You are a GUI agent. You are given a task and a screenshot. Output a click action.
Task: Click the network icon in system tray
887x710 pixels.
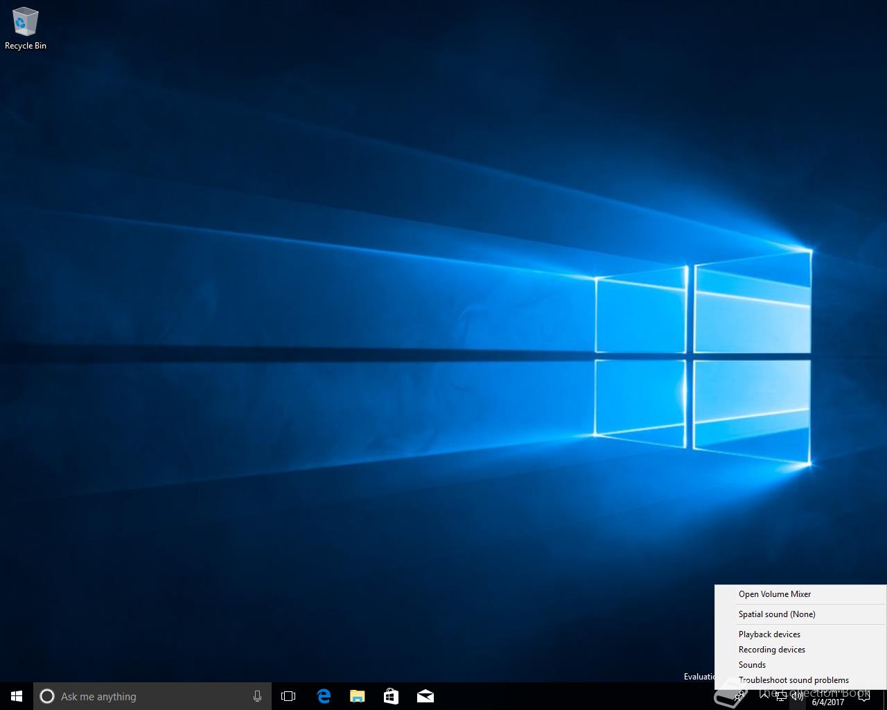[781, 696]
